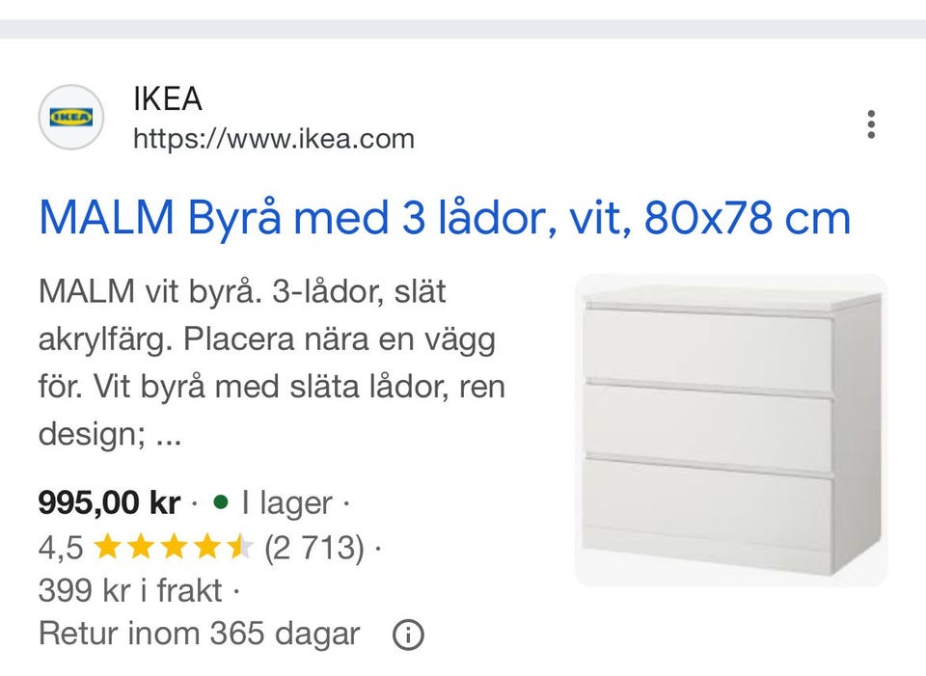Open the MALM Byrå med 3 lådor link
The image size is (926, 676).
point(445,218)
